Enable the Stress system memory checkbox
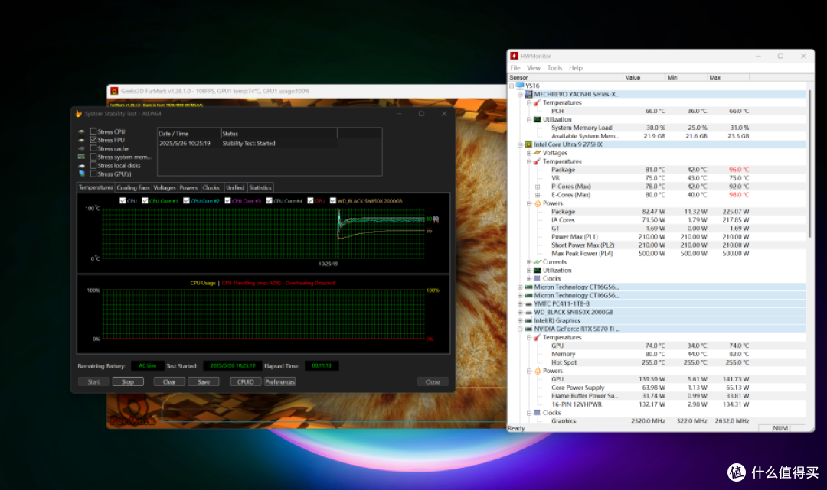 pyautogui.click(x=93, y=157)
